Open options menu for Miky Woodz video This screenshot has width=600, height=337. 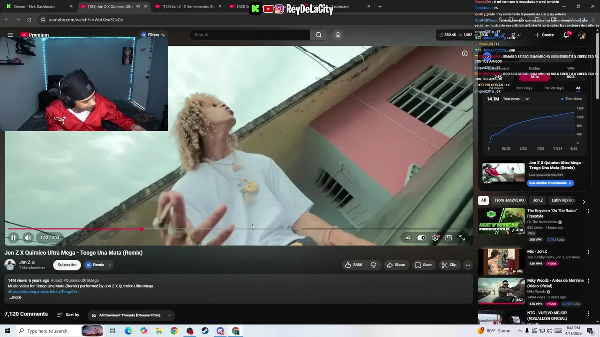[589, 281]
